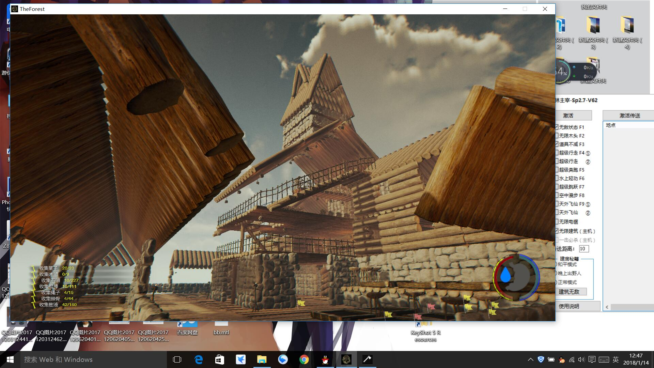Select the 新建文件夹 (3) desktop folder
The height and width of the screenshot is (368, 654).
click(x=593, y=33)
